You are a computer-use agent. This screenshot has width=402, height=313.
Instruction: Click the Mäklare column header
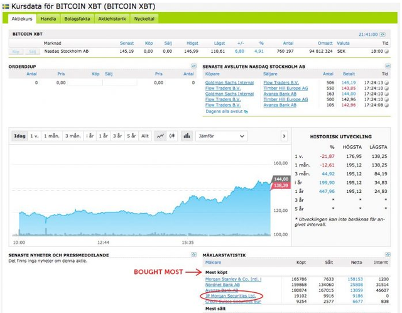click(213, 263)
